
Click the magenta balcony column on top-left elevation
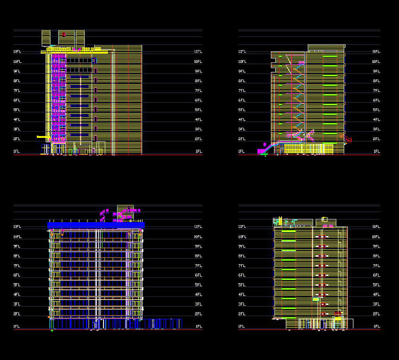(x=59, y=97)
